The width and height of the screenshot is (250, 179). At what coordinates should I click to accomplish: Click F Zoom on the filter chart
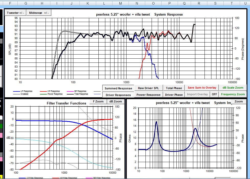98,101
